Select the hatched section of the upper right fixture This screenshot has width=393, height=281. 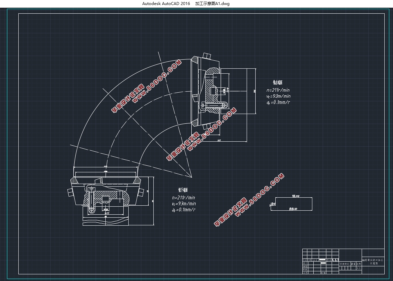[x=211, y=91]
